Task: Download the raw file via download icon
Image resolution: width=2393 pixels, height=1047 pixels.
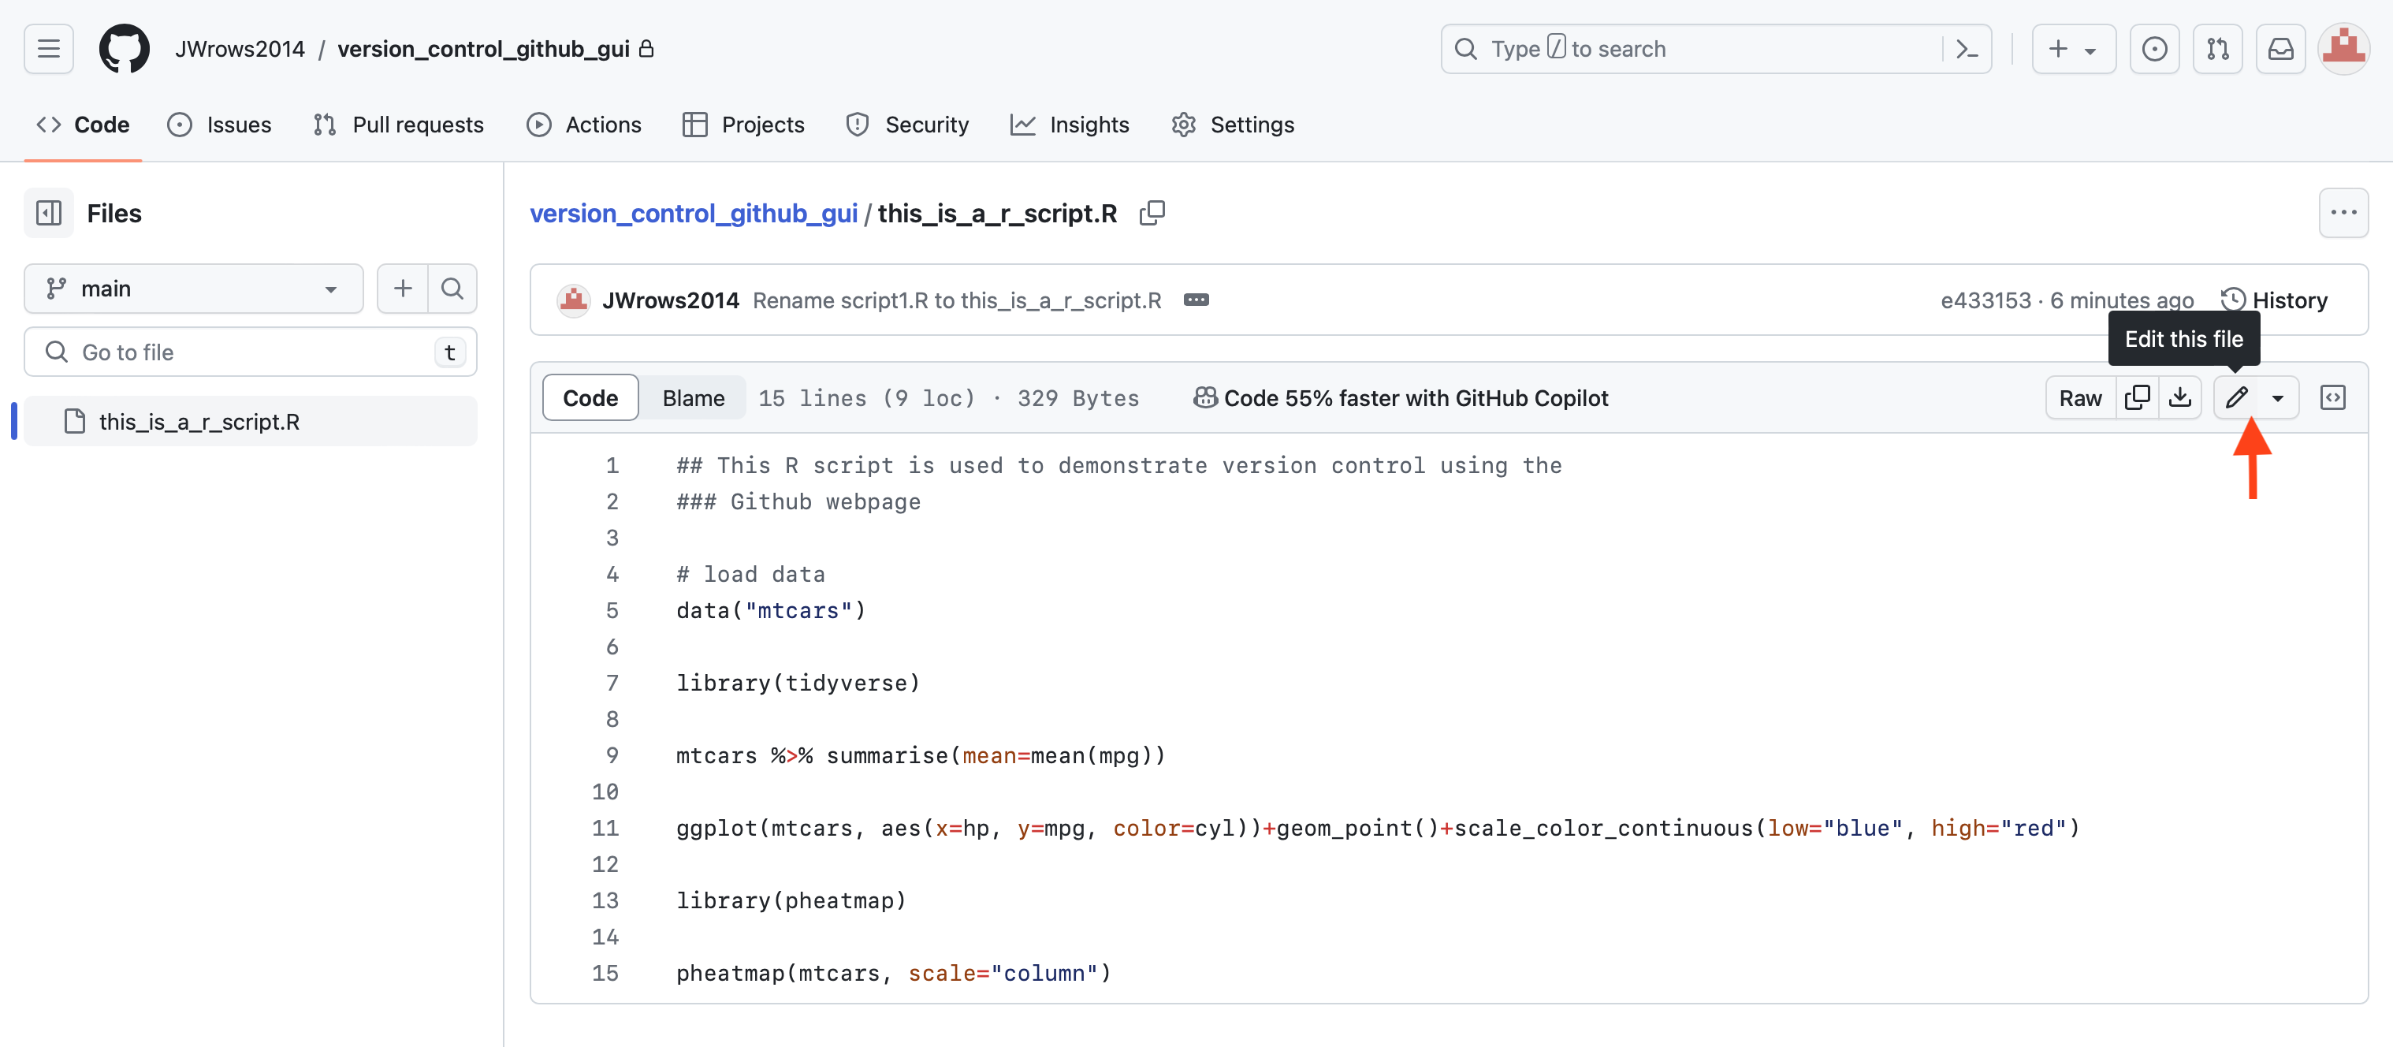Action: point(2179,397)
